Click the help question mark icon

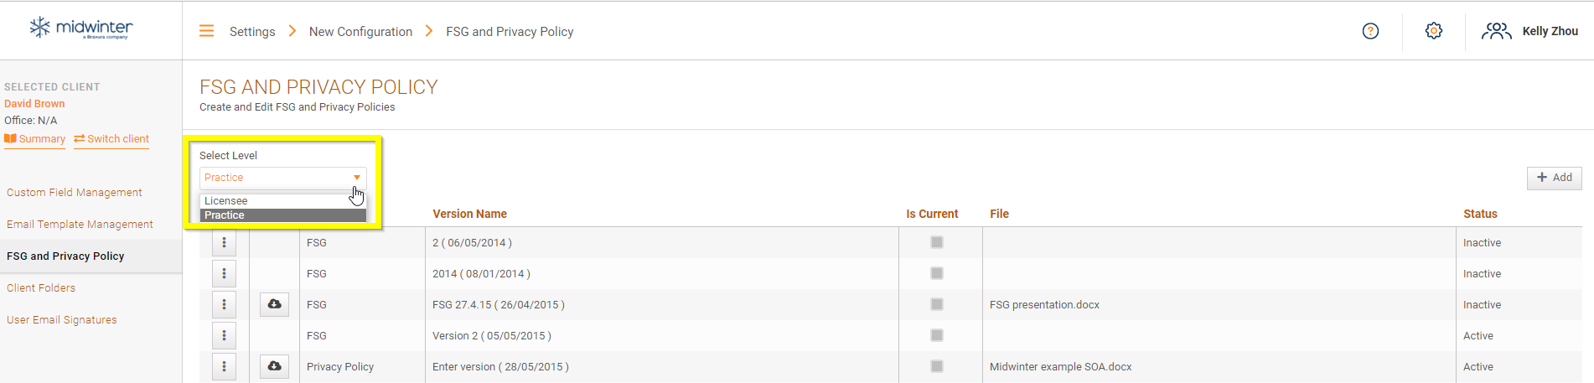pyautogui.click(x=1370, y=31)
